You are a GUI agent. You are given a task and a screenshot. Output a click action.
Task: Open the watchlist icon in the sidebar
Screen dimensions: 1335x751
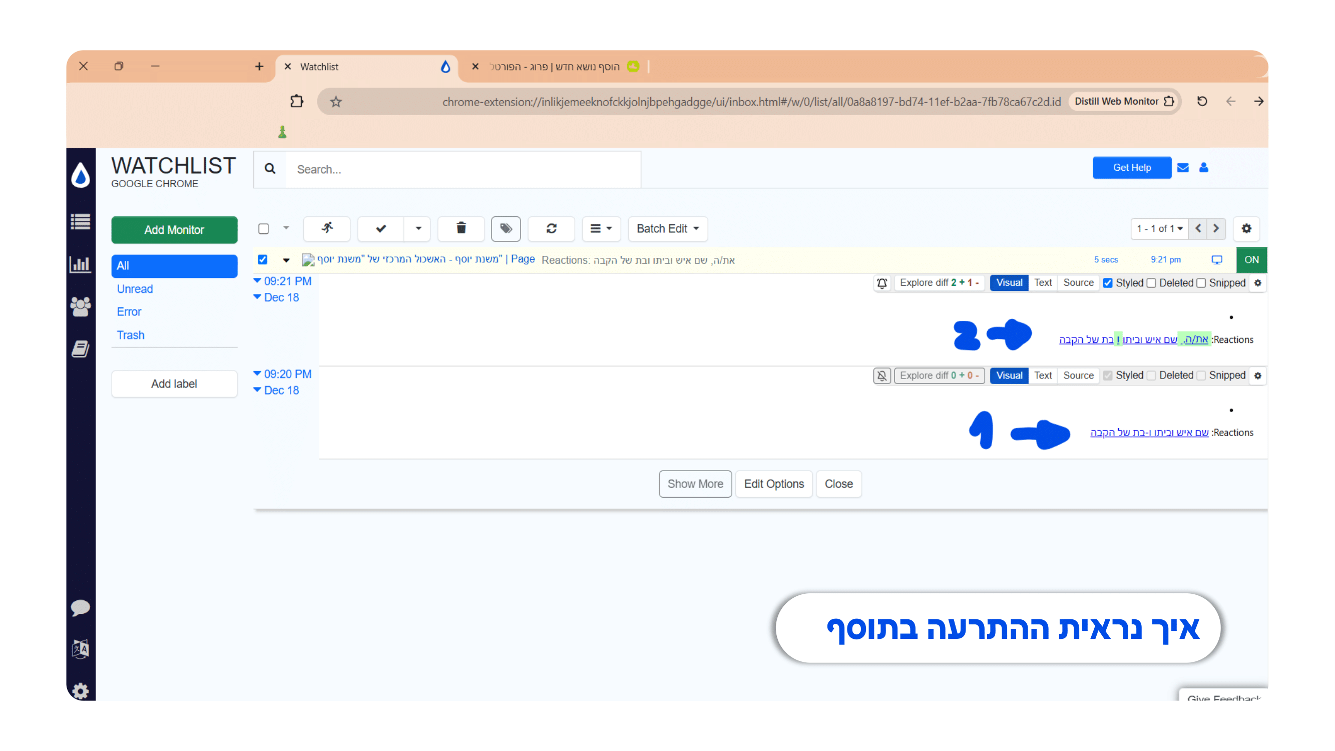click(81, 221)
